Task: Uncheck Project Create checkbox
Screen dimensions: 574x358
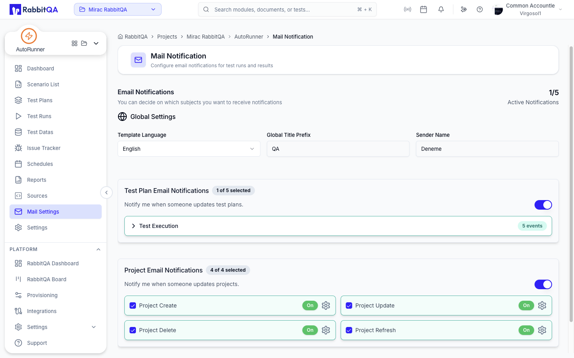Action: [133, 305]
